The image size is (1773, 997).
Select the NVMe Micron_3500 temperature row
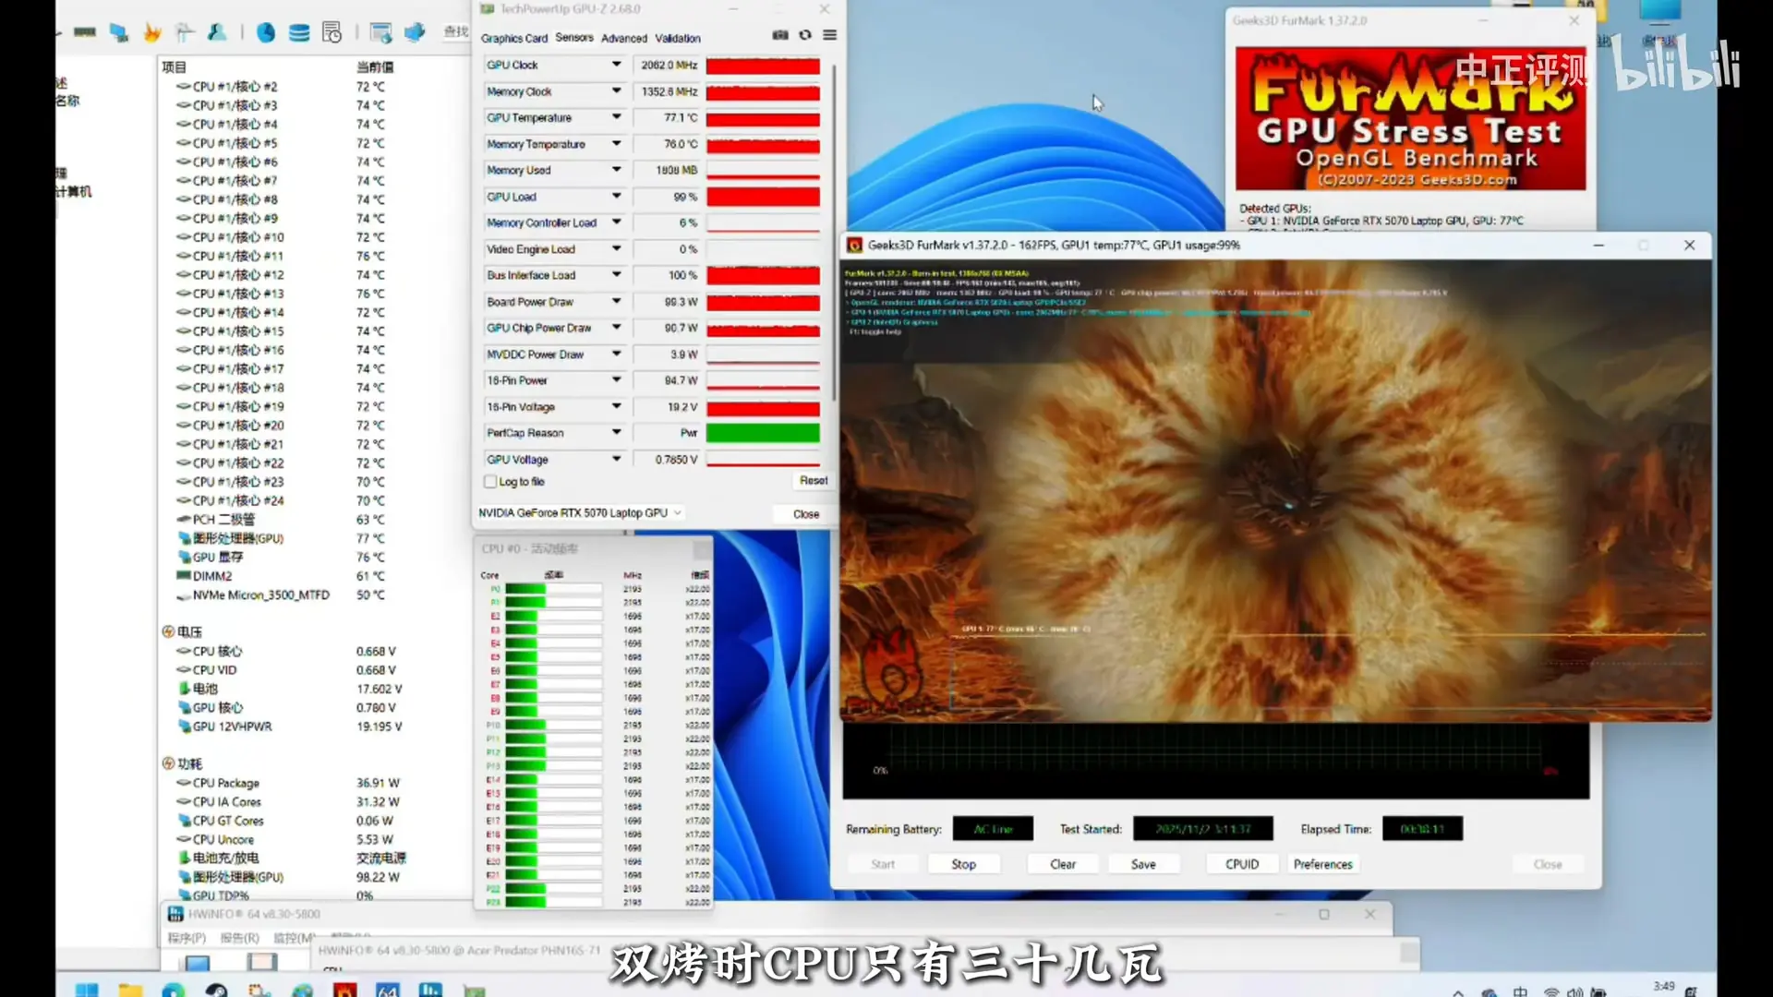click(261, 595)
